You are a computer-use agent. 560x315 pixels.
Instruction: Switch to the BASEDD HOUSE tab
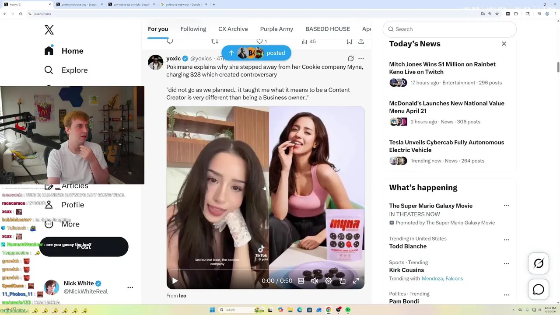point(328,29)
